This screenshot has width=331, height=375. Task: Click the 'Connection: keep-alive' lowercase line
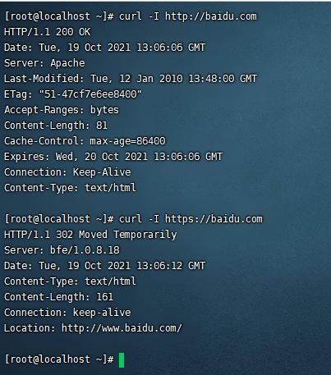[x=67, y=313]
